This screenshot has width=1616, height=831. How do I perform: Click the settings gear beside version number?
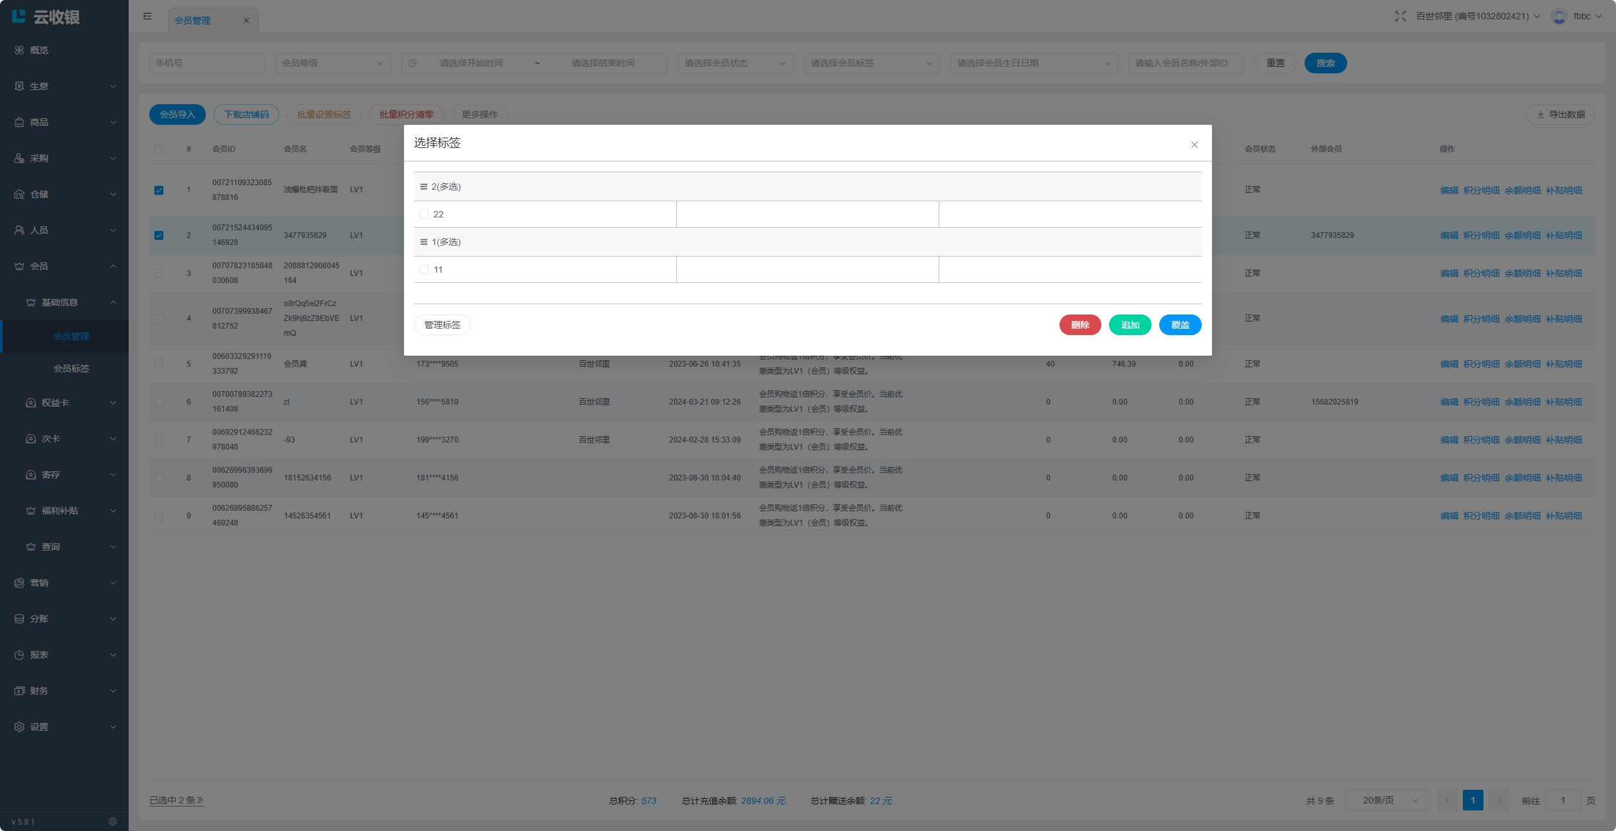click(113, 821)
